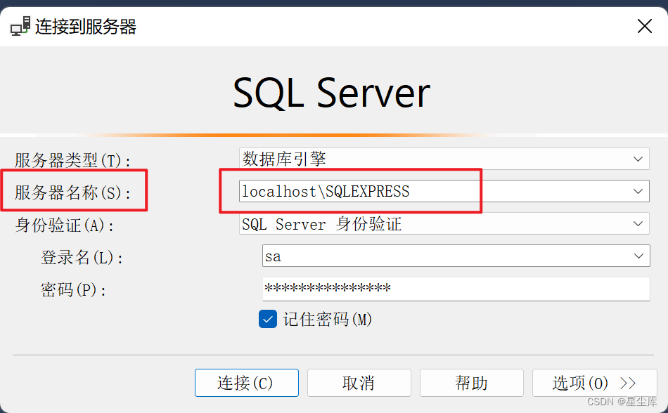Close the 连接到服务器 dialog
Image resolution: width=668 pixels, height=413 pixels.
click(x=645, y=25)
